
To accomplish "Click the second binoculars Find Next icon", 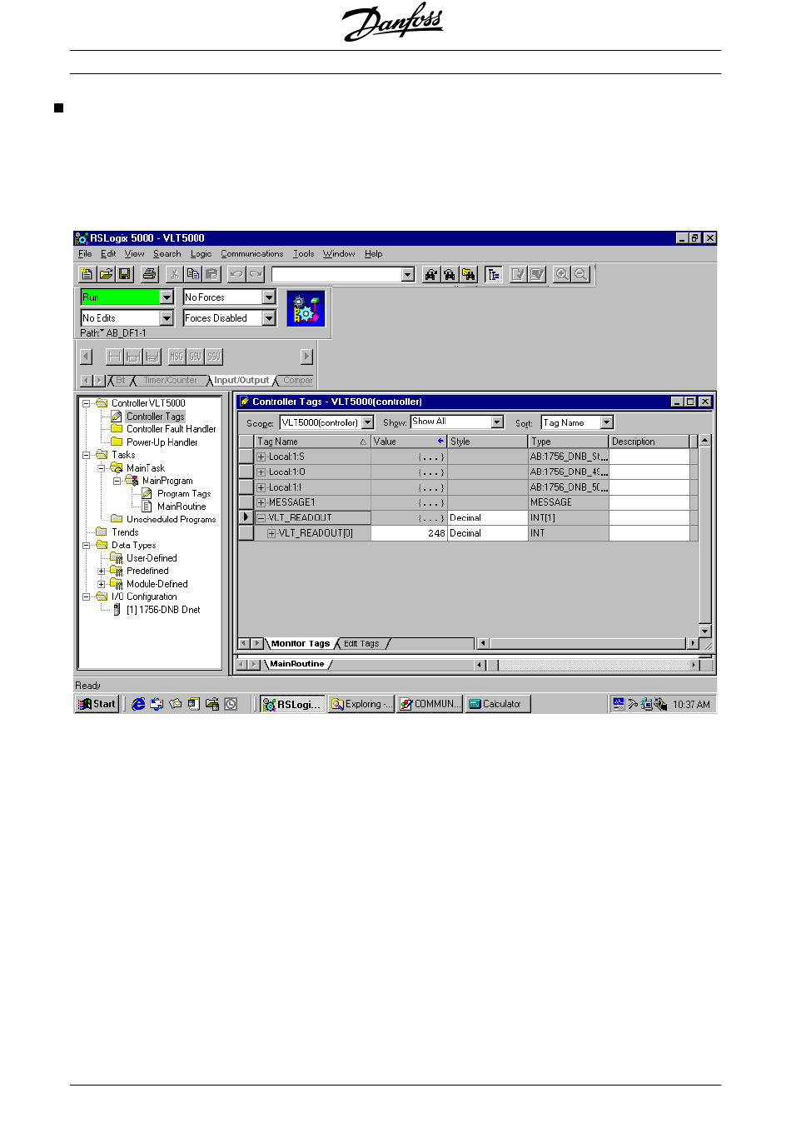I will (x=450, y=274).
